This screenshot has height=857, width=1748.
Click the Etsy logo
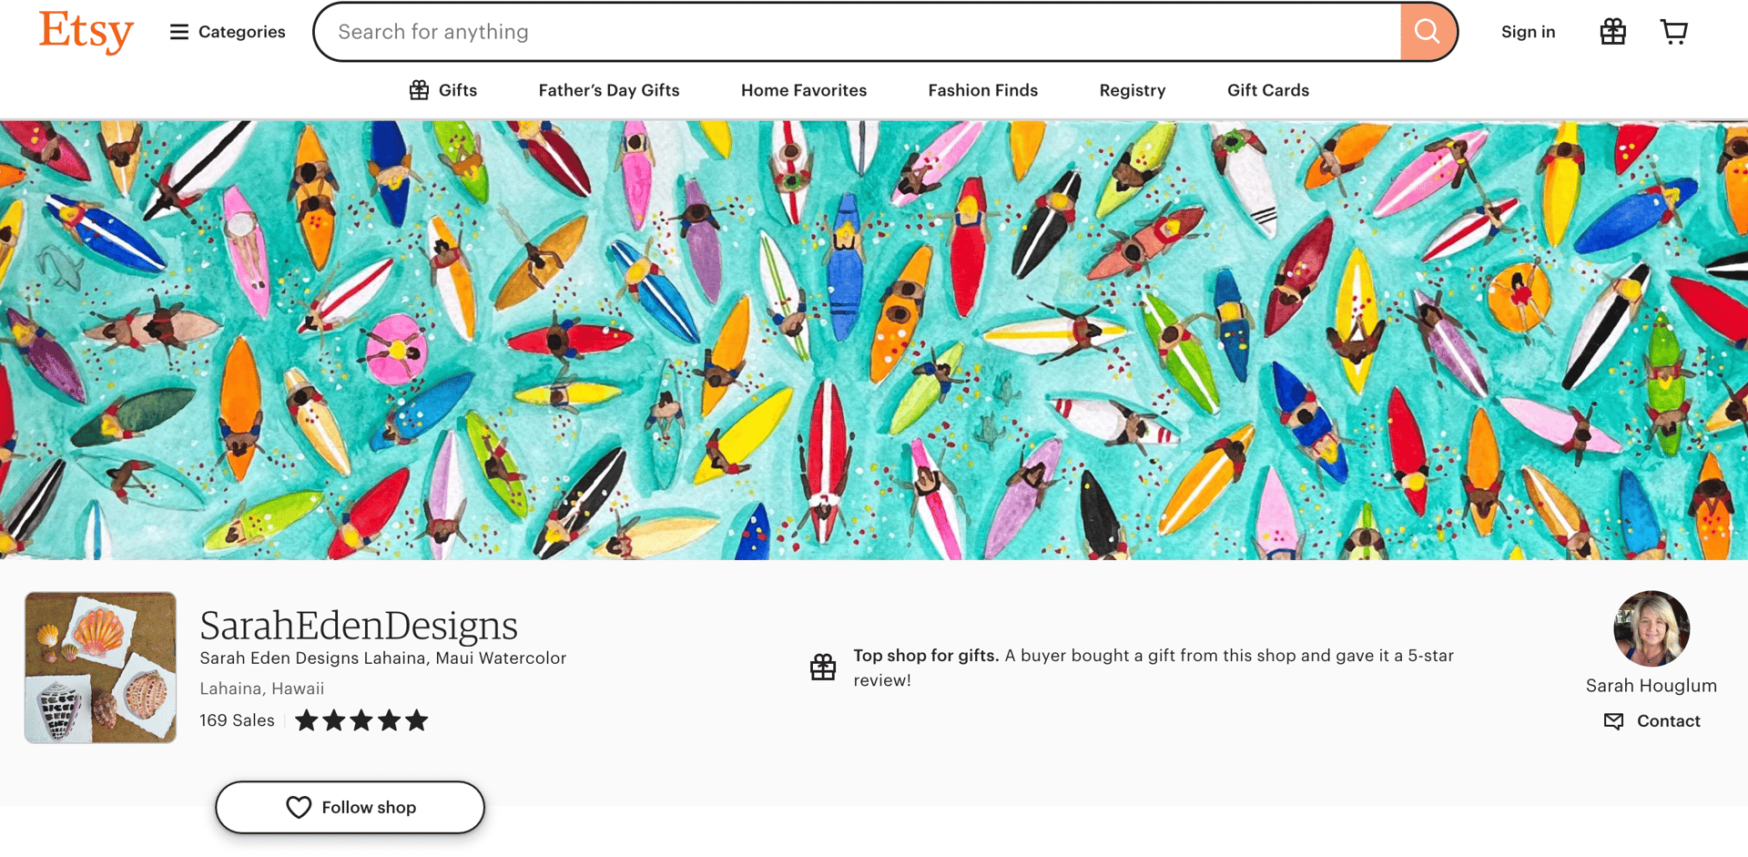86,32
